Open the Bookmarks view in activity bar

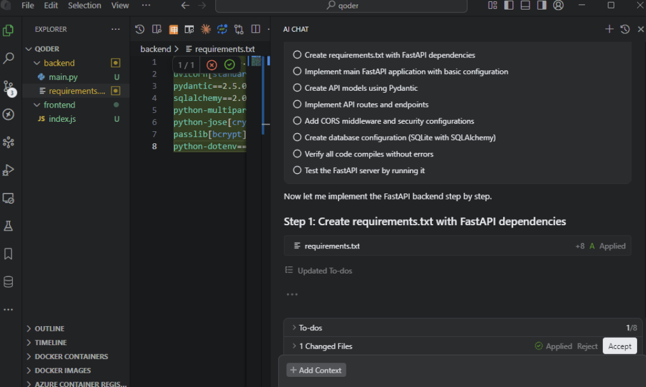click(8, 254)
